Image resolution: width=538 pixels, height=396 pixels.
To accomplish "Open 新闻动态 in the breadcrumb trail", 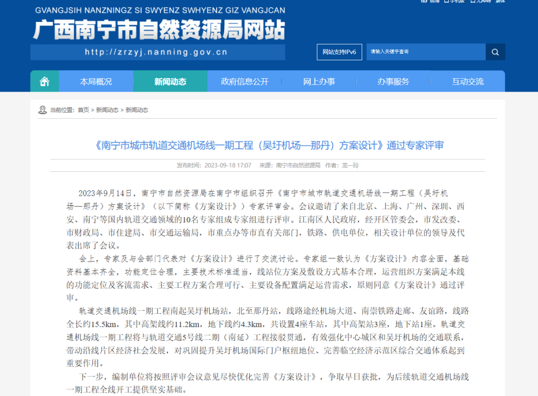I will (x=108, y=110).
